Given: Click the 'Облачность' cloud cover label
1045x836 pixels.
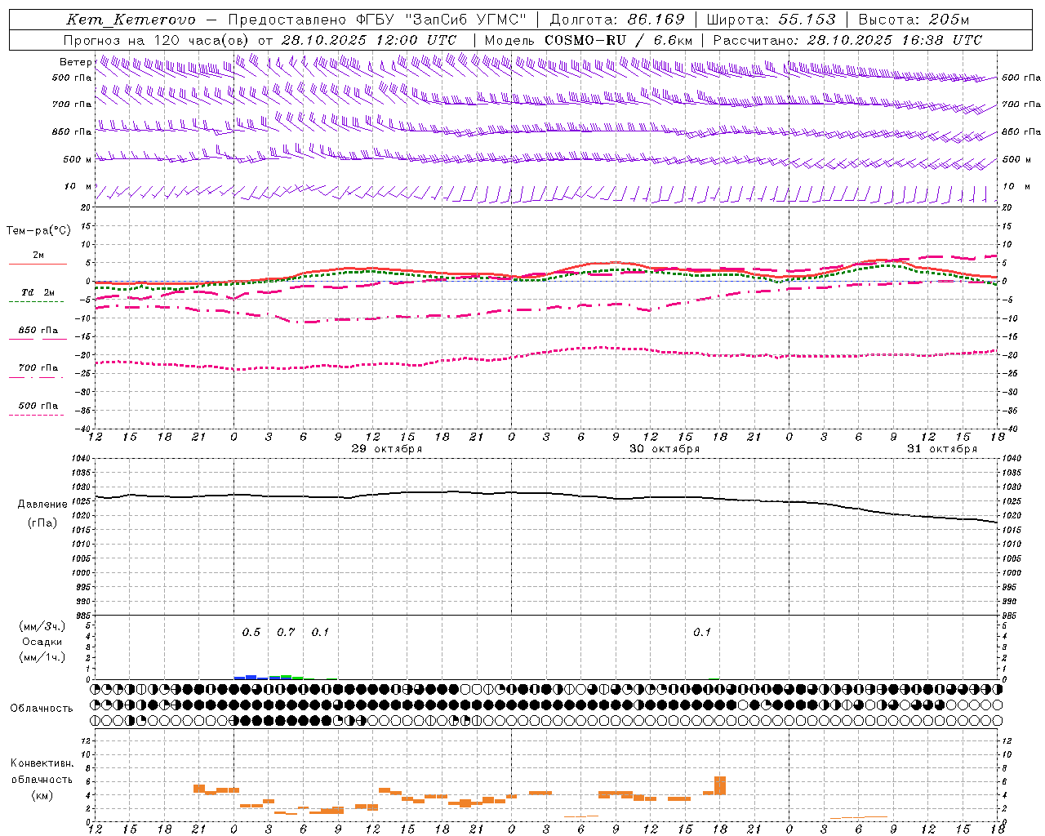Looking at the screenshot, I should 42,709.
